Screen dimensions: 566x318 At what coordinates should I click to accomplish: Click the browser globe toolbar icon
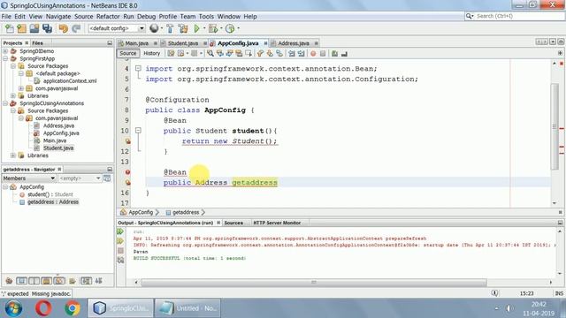[154, 28]
